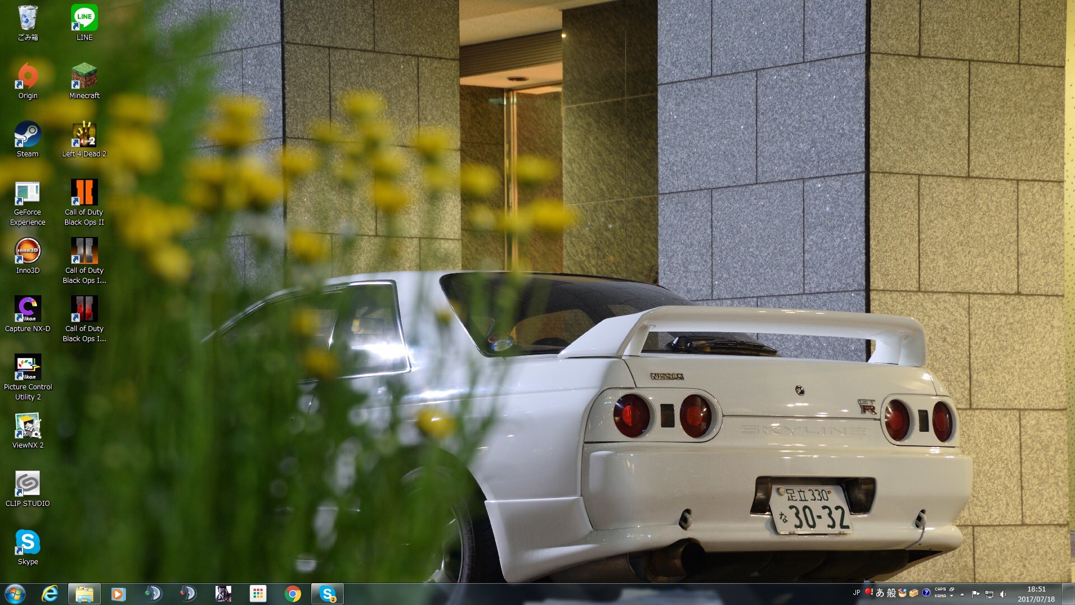Click the Steam desktop shortcut
This screenshot has width=1075, height=605.
click(x=27, y=135)
